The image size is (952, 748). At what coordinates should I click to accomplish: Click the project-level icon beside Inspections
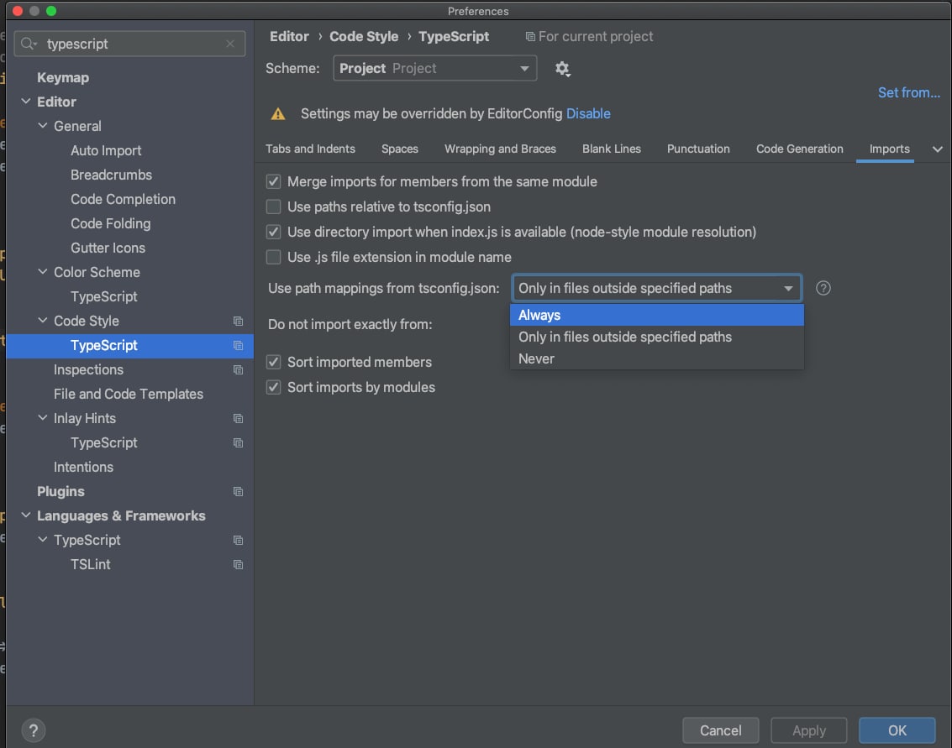point(238,369)
